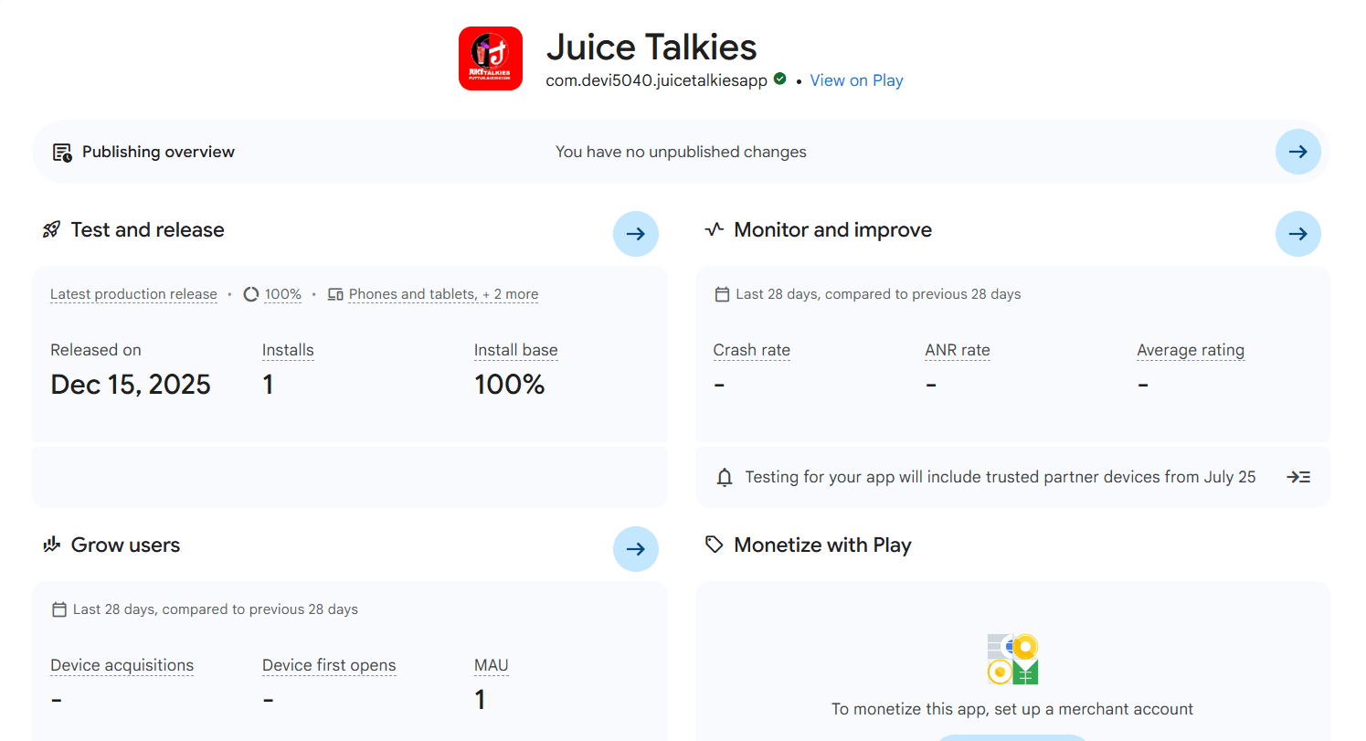This screenshot has height=741, width=1366.
Task: Click the MAU label
Action: 492,665
